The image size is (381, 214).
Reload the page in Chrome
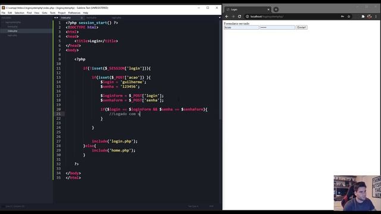(x=239, y=17)
